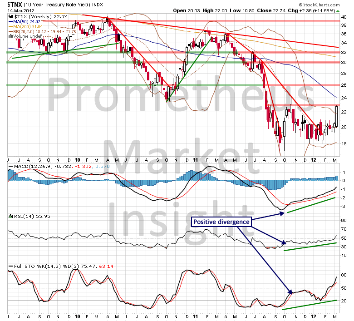Click the 32 tick on the price axis
This screenshot has width=354, height=321.
point(344,52)
